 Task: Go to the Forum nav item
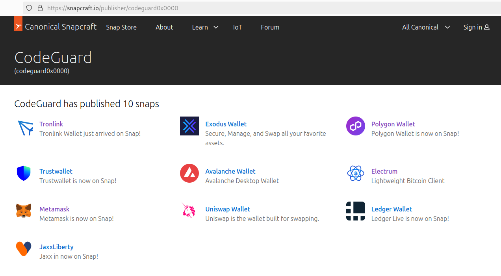270,27
